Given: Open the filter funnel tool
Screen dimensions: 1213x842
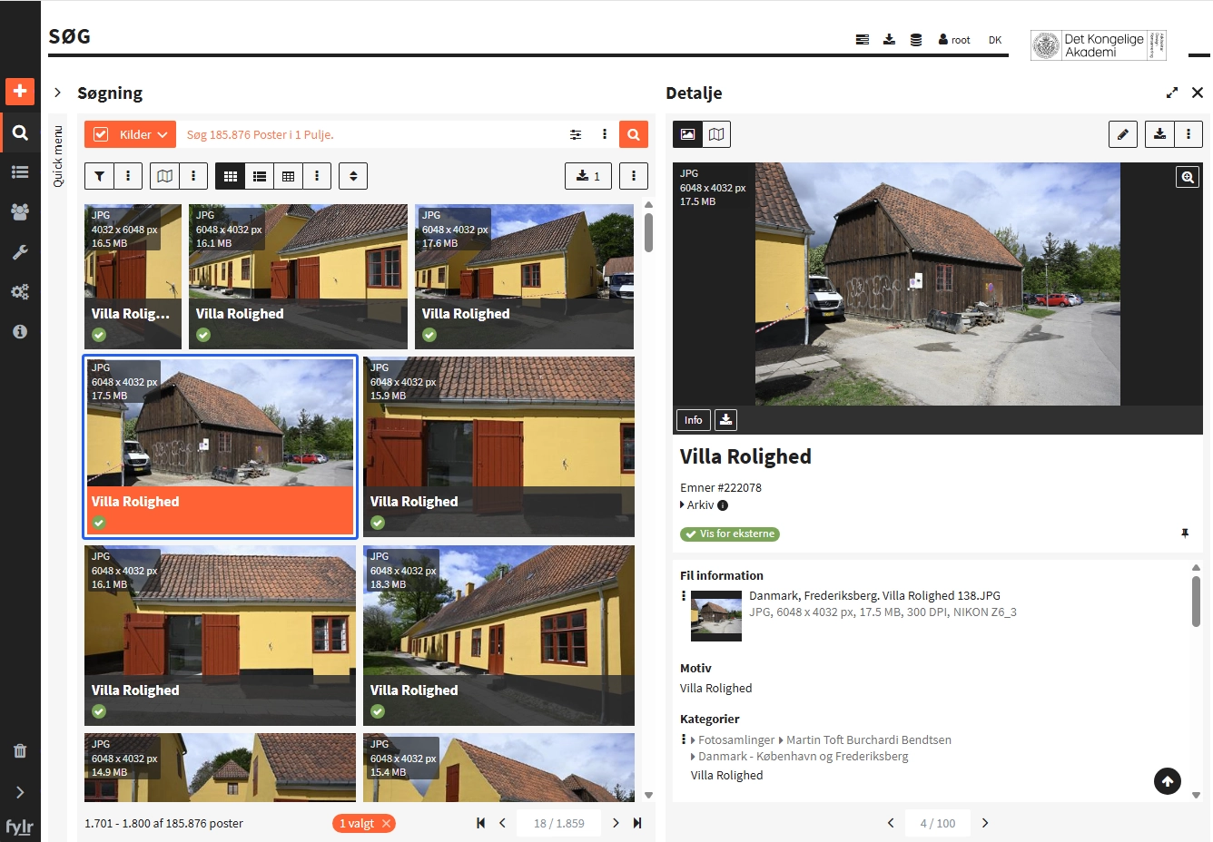Looking at the screenshot, I should point(99,176).
